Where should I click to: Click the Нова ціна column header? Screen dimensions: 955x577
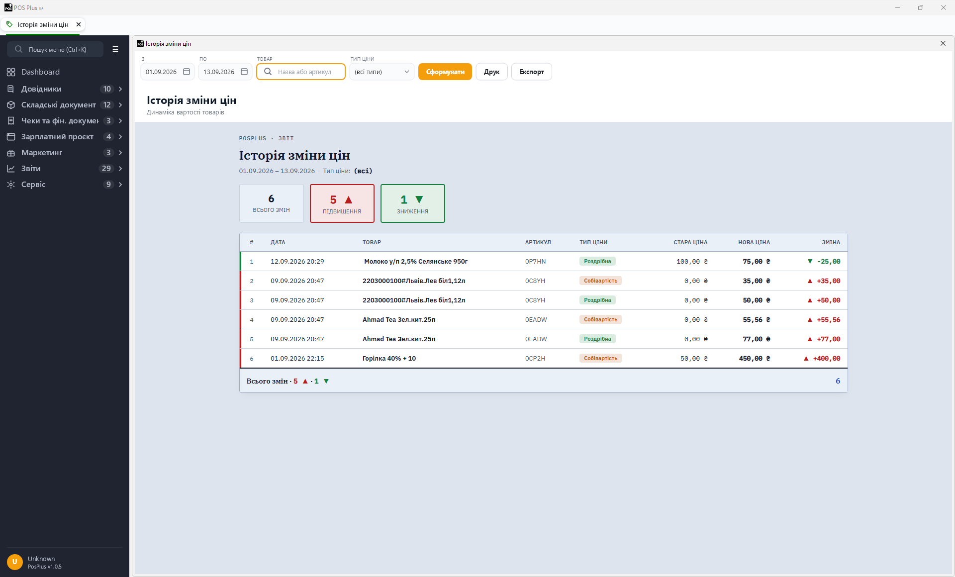click(x=754, y=242)
